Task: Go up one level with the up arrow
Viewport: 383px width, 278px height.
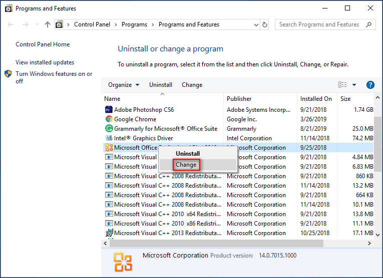Action: [48, 24]
